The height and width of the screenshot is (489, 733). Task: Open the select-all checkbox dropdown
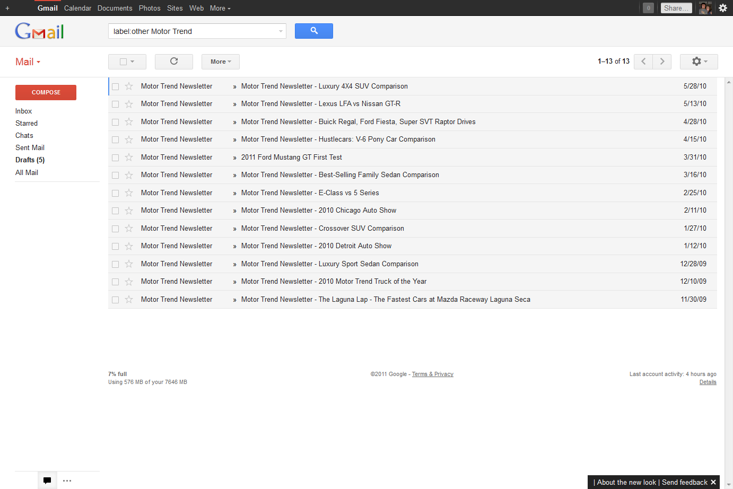click(127, 62)
